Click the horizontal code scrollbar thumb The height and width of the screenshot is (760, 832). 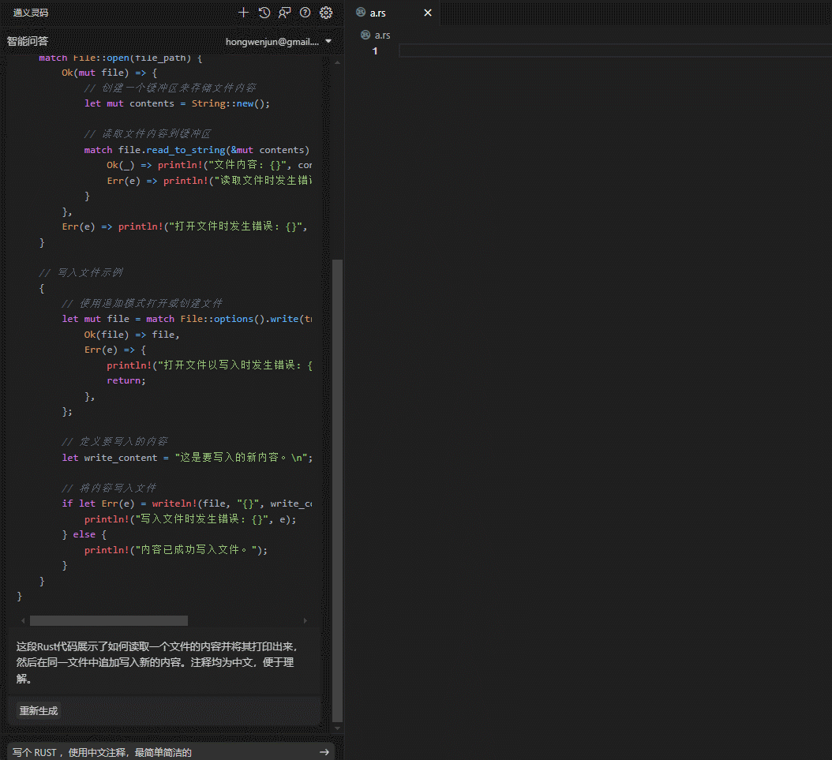coord(109,621)
